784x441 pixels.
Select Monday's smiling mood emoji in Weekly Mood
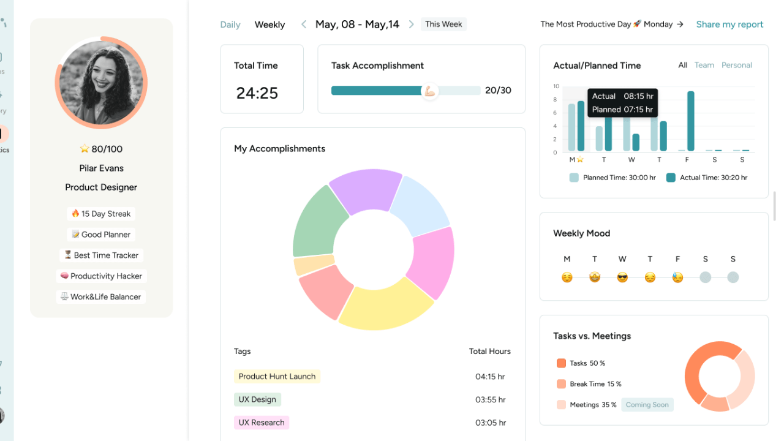coord(567,277)
